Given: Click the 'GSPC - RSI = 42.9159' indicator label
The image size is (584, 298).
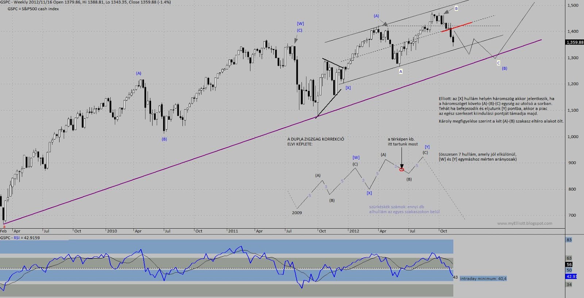Looking at the screenshot, I should (x=20, y=238).
